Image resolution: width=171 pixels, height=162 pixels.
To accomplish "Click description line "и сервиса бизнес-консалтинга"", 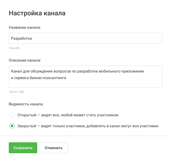I will tap(38, 78).
